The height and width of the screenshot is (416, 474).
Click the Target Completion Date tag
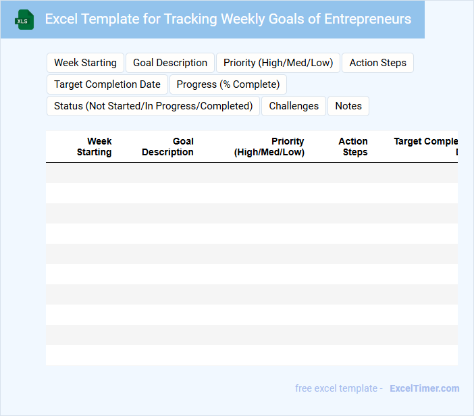[x=107, y=84]
